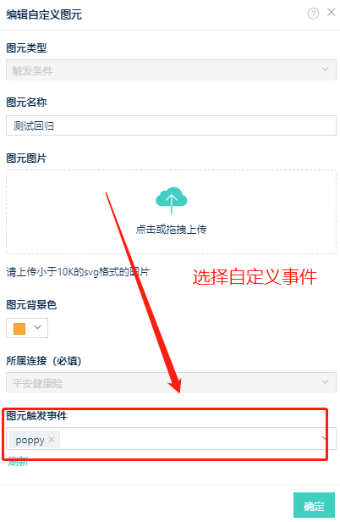The height and width of the screenshot is (522, 340).
Task: Focus the 图元名称 input with 测试回归
Action: (x=171, y=125)
